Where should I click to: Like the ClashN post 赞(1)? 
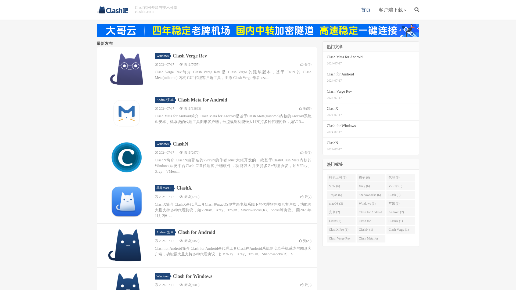pos(306,153)
